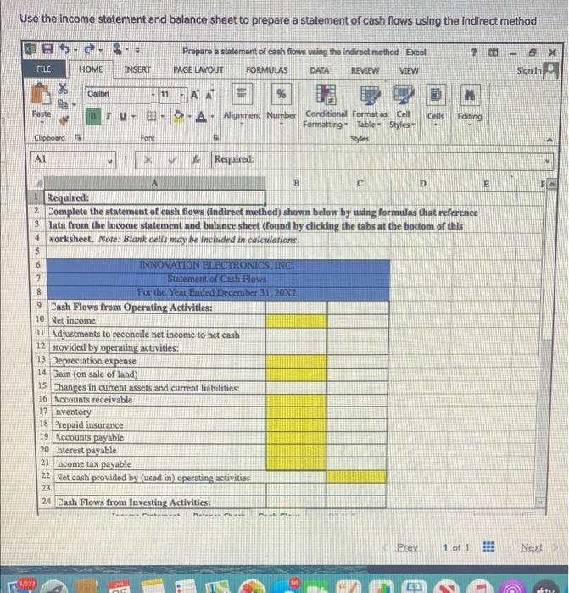Open the Calibri font name dropdown
The image size is (569, 593).
[153, 94]
